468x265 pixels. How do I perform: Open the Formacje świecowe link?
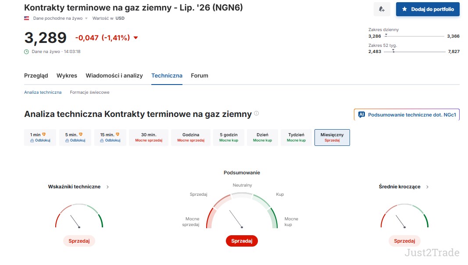[89, 92]
